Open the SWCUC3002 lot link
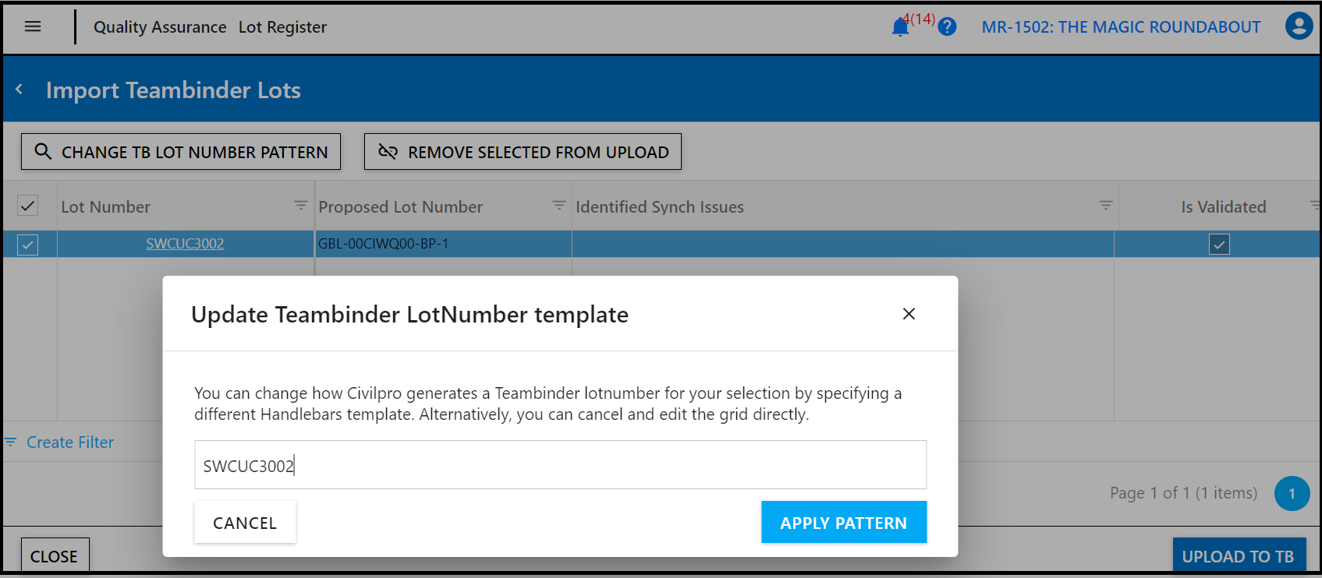The image size is (1322, 578). (185, 244)
